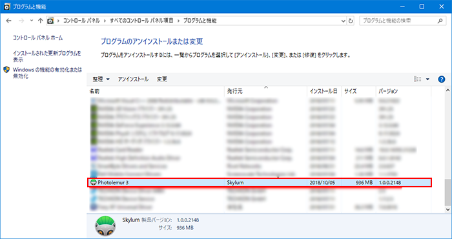The height and width of the screenshot is (239, 452).
Task: Sort by インストール日 column header
Action: pyautogui.click(x=324, y=91)
